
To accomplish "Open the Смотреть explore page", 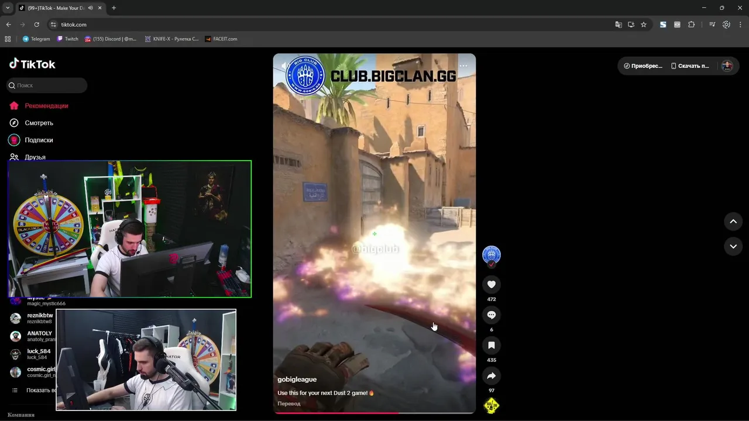I will pyautogui.click(x=31, y=123).
